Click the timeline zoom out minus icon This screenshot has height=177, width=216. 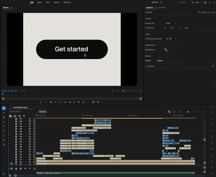click(x=185, y=112)
